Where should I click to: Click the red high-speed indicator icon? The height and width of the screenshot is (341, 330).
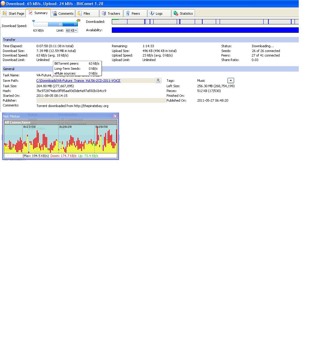coord(78,20)
